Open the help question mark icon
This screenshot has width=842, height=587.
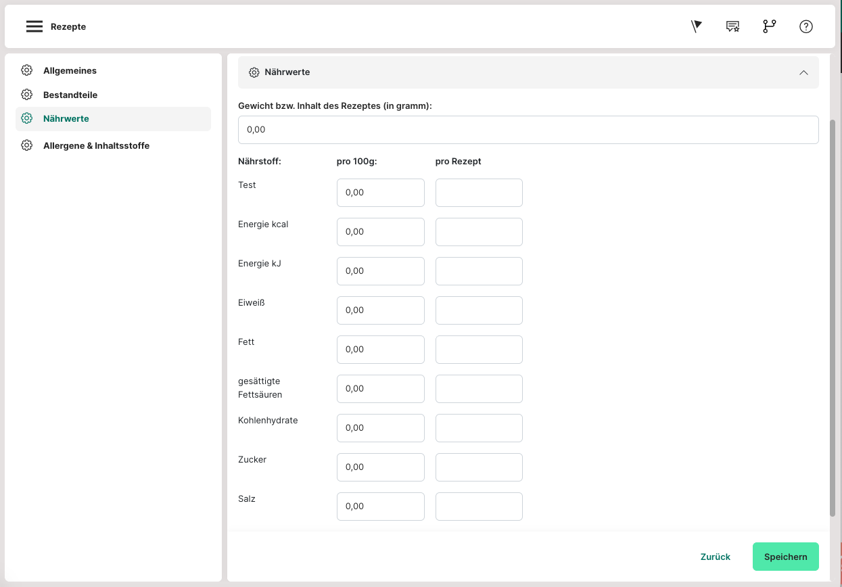(805, 26)
